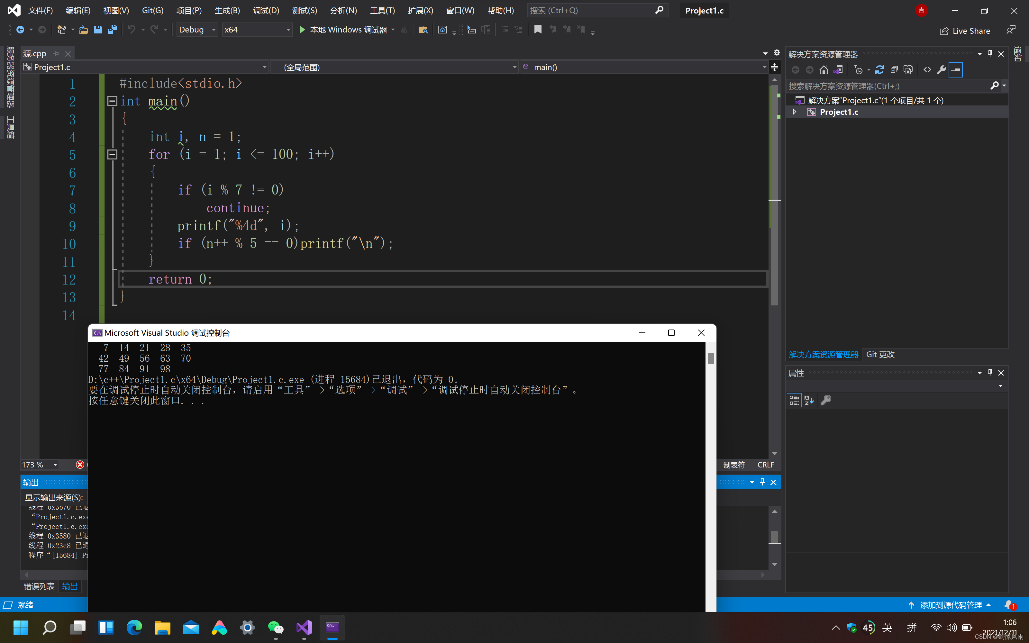Click the Home icon in Solution Explorer

point(824,70)
